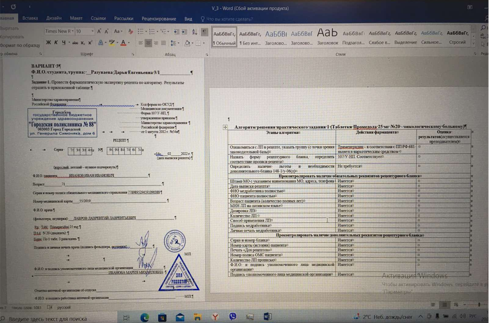The image size is (489, 323).
Task: Adjust the zoom slider in status bar
Action: point(479,304)
